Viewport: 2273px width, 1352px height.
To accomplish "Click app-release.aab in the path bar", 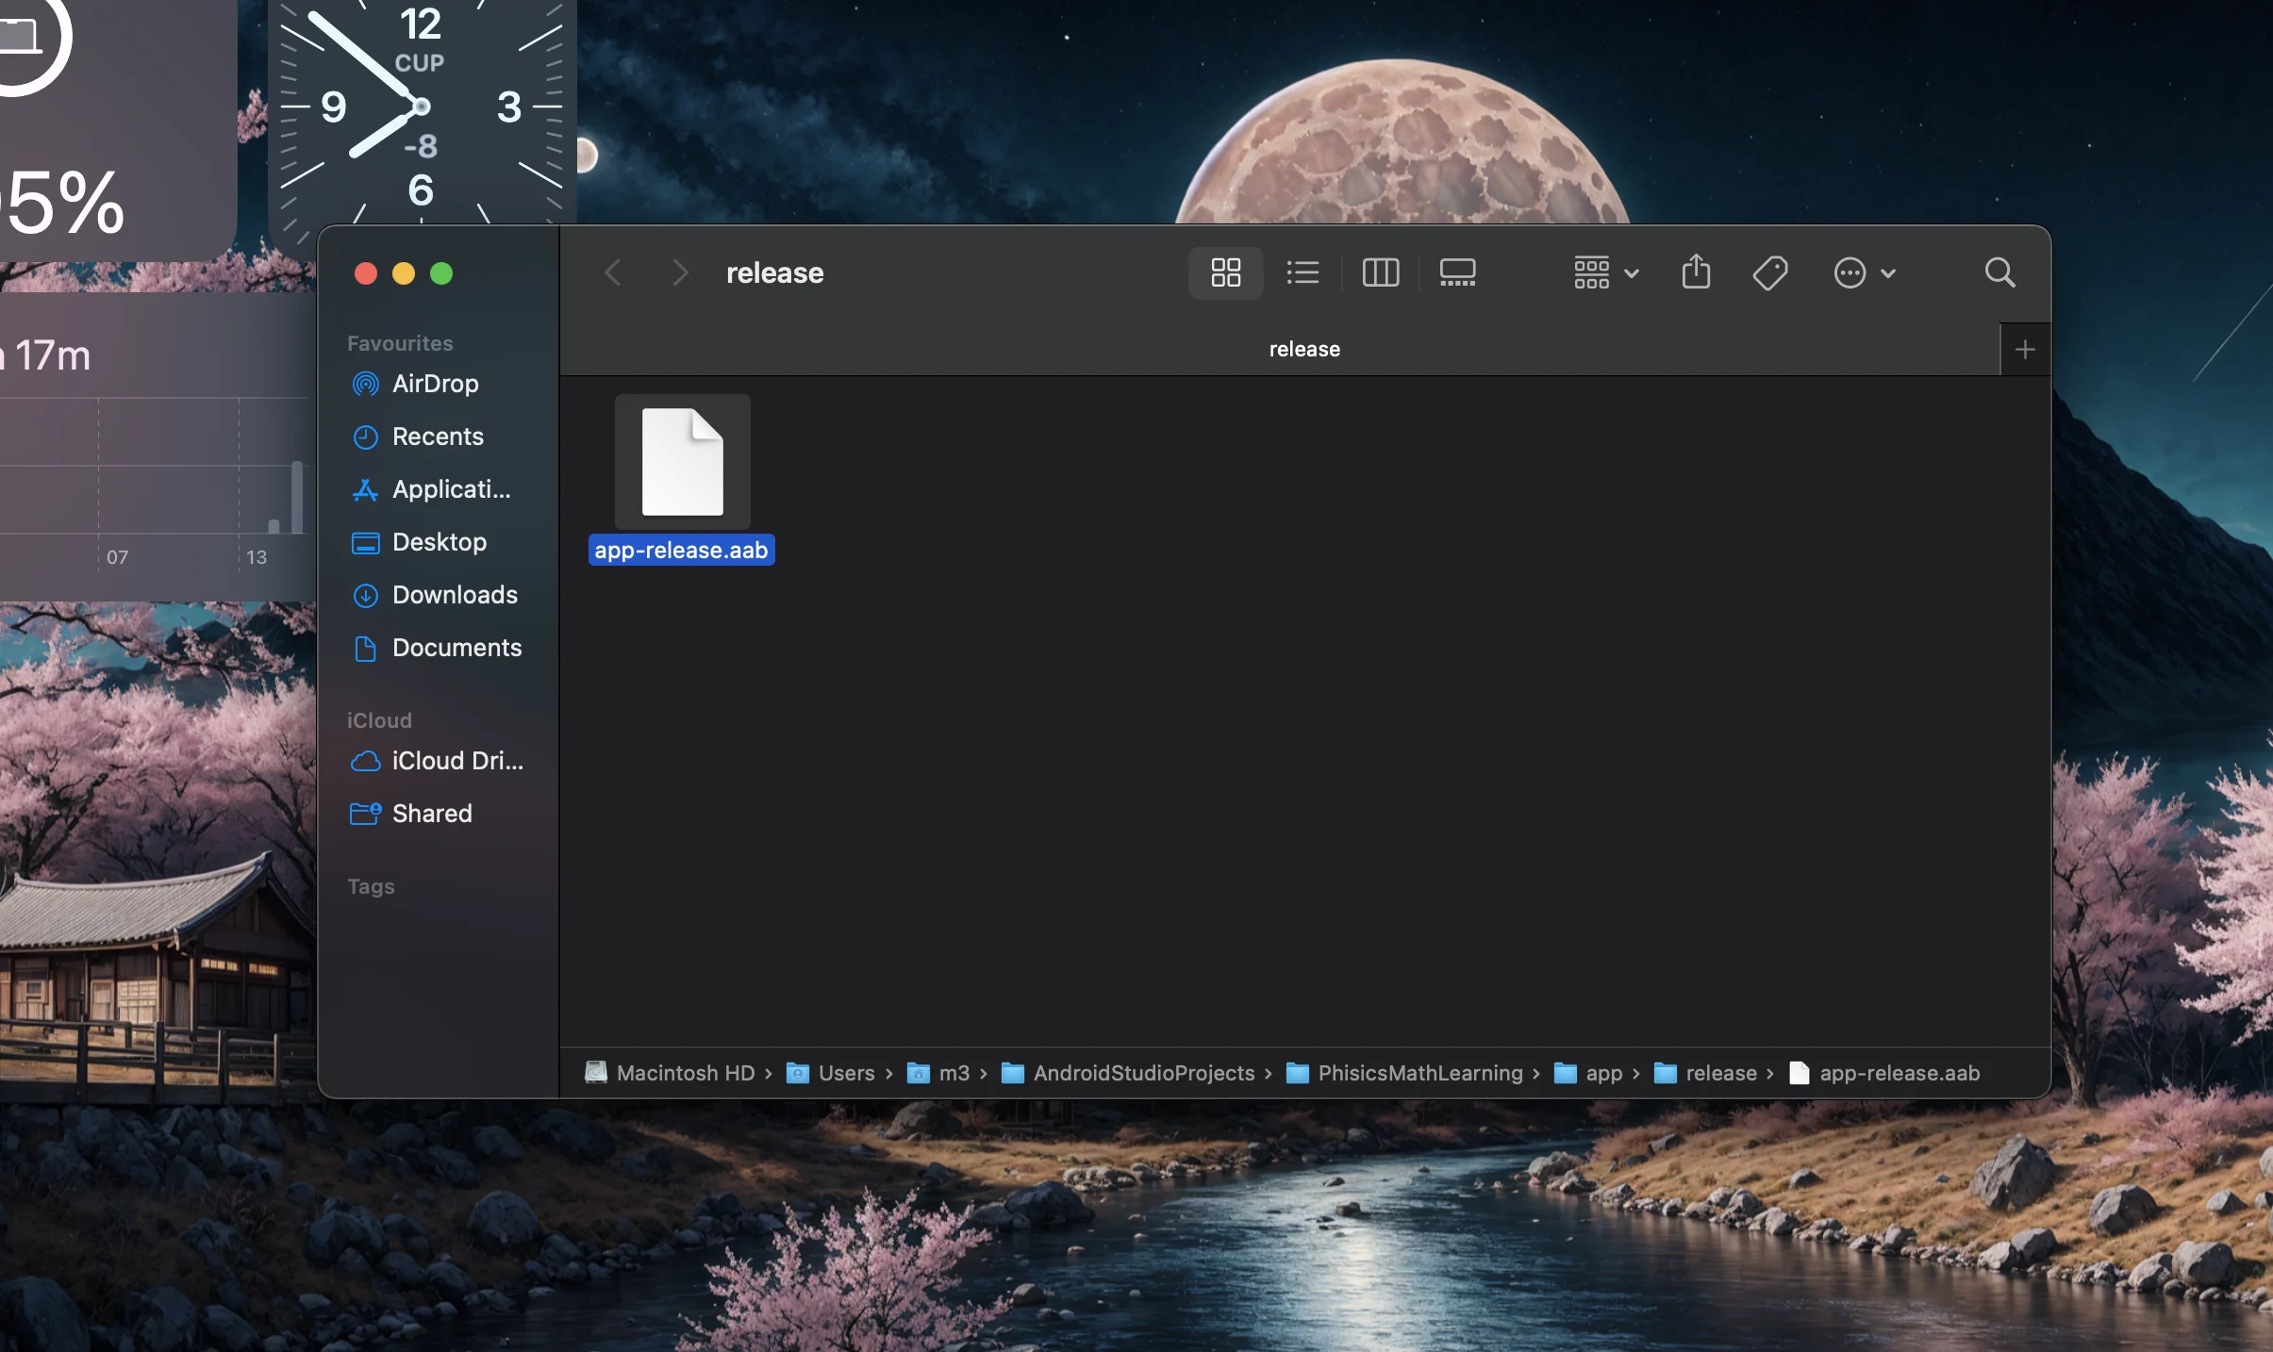I will pyautogui.click(x=1884, y=1073).
